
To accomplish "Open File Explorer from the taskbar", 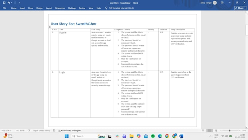I will coord(131,136).
